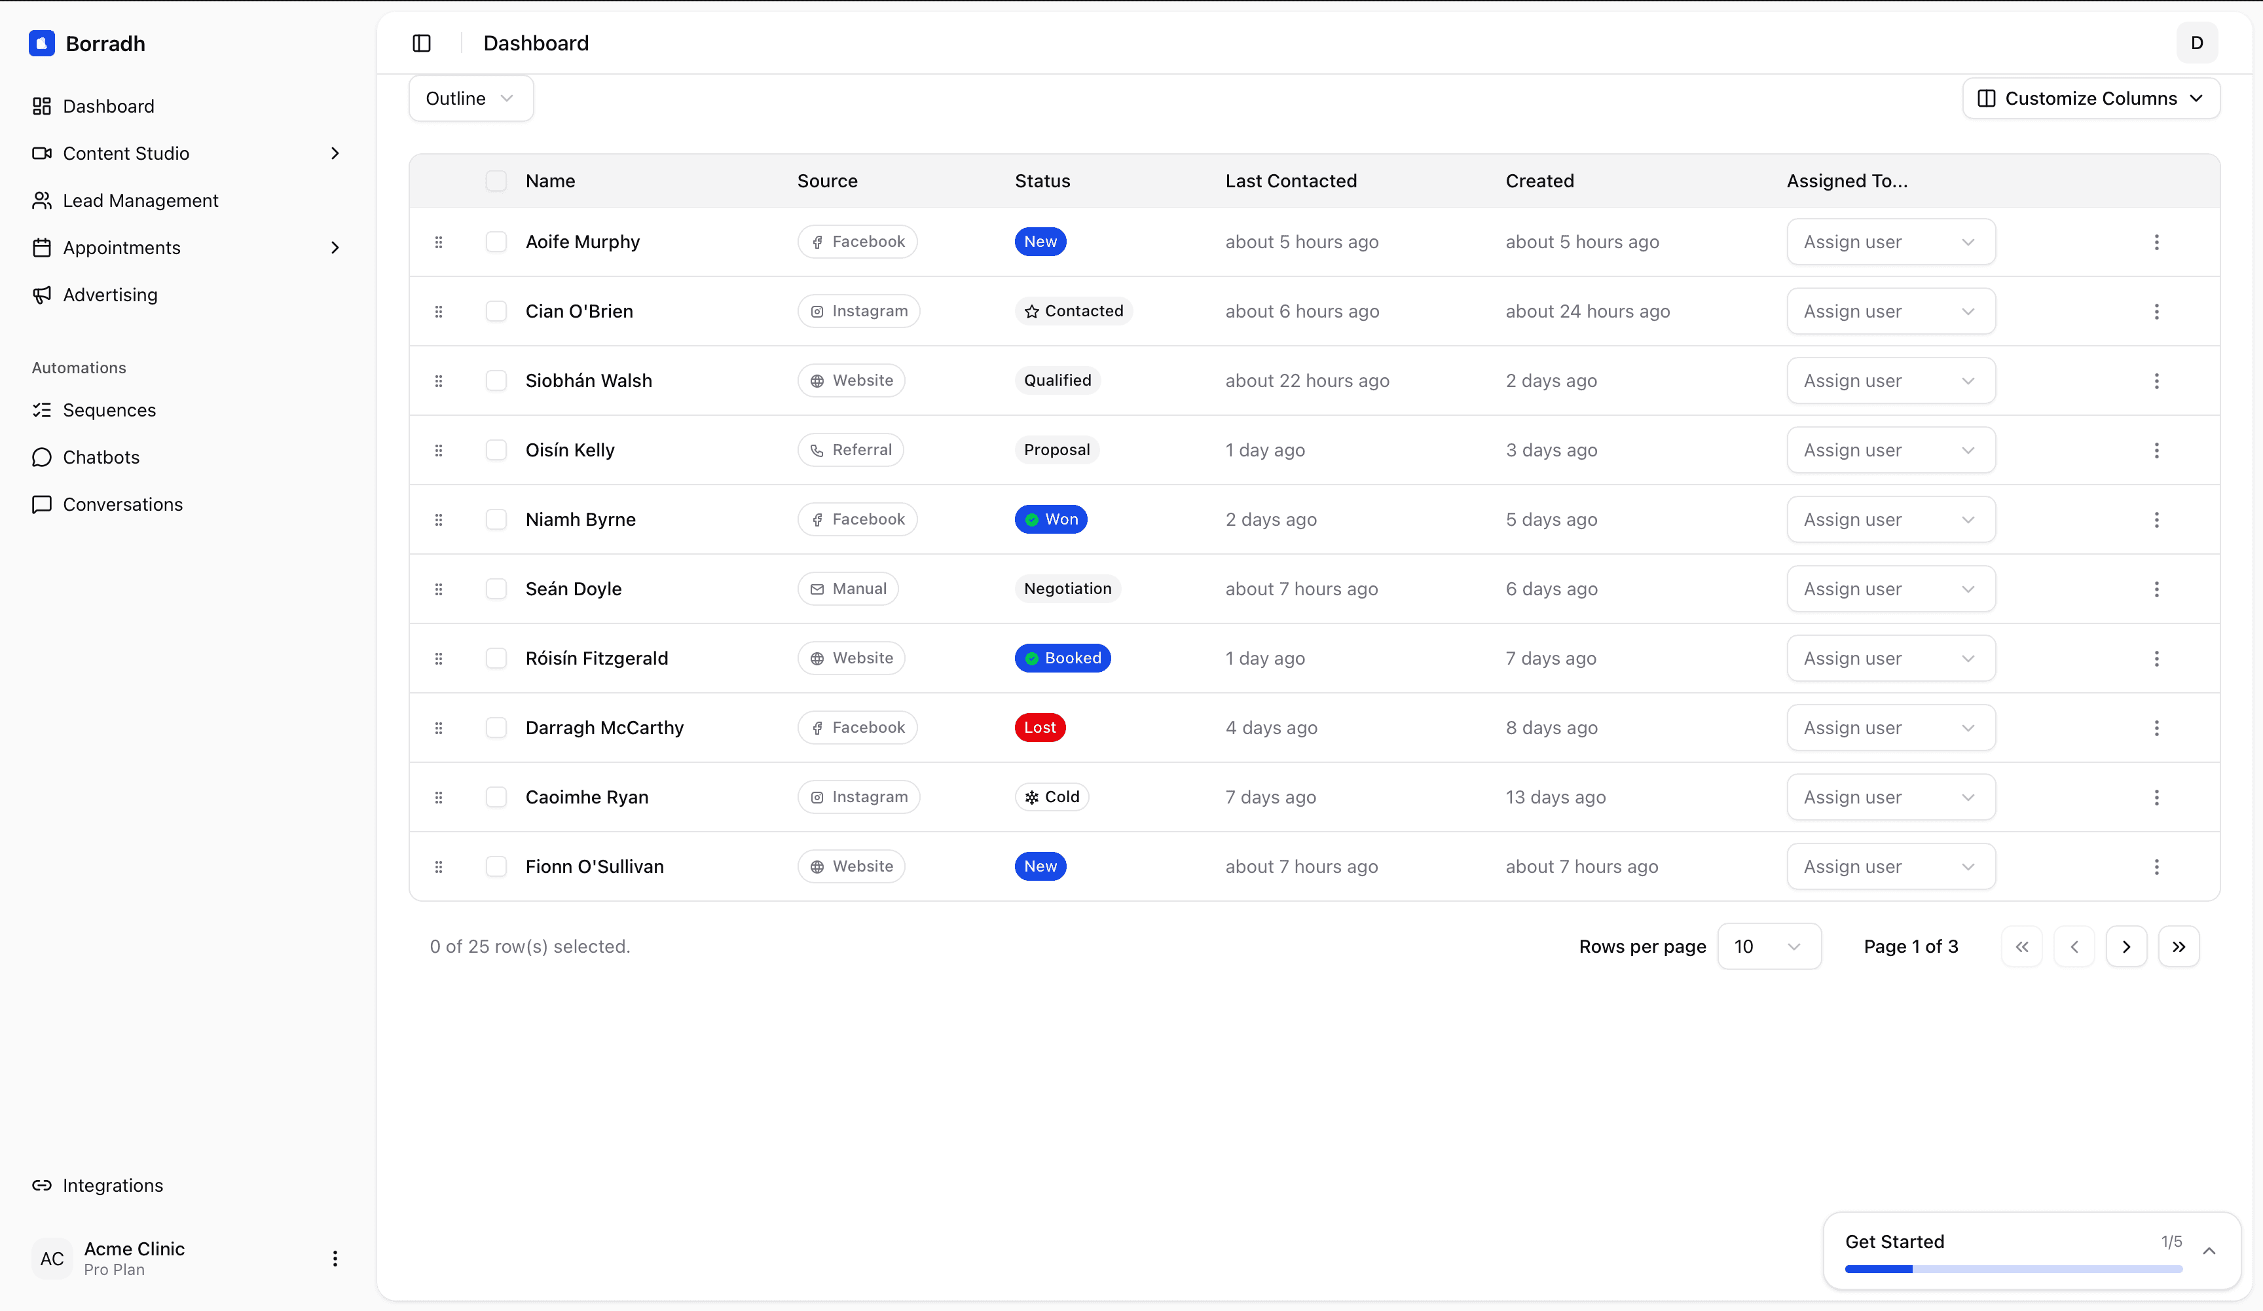Tick the checkbox next to Niamh Byrne
This screenshot has width=2263, height=1311.
click(496, 519)
